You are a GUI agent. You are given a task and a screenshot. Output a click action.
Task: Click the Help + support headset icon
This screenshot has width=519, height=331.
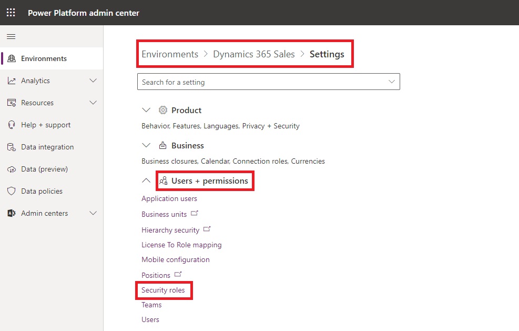coord(12,125)
